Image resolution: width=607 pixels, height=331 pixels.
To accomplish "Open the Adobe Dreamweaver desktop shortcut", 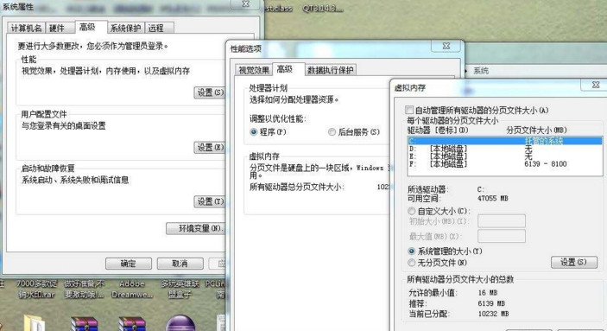I will pos(131,290).
